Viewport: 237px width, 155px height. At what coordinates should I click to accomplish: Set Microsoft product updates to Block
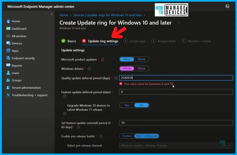click(141, 59)
